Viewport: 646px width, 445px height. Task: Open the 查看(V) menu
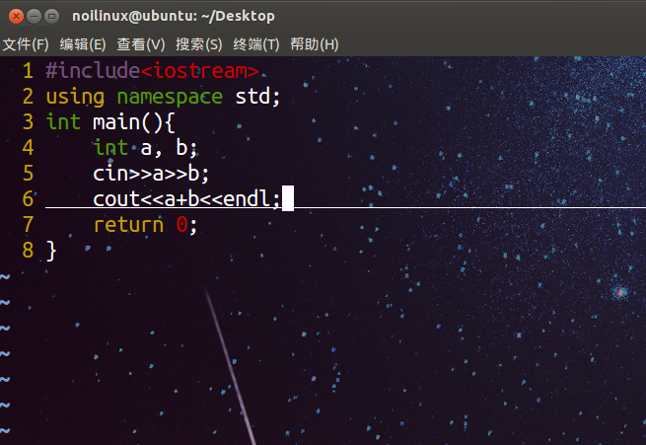(x=140, y=44)
